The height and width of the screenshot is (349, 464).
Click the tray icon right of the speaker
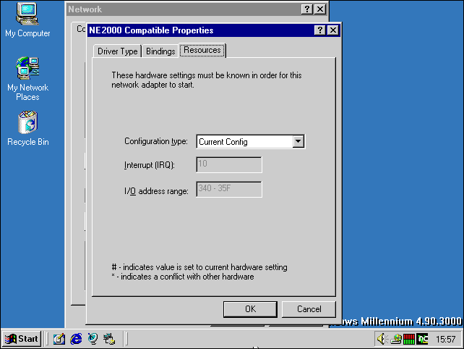point(396,339)
